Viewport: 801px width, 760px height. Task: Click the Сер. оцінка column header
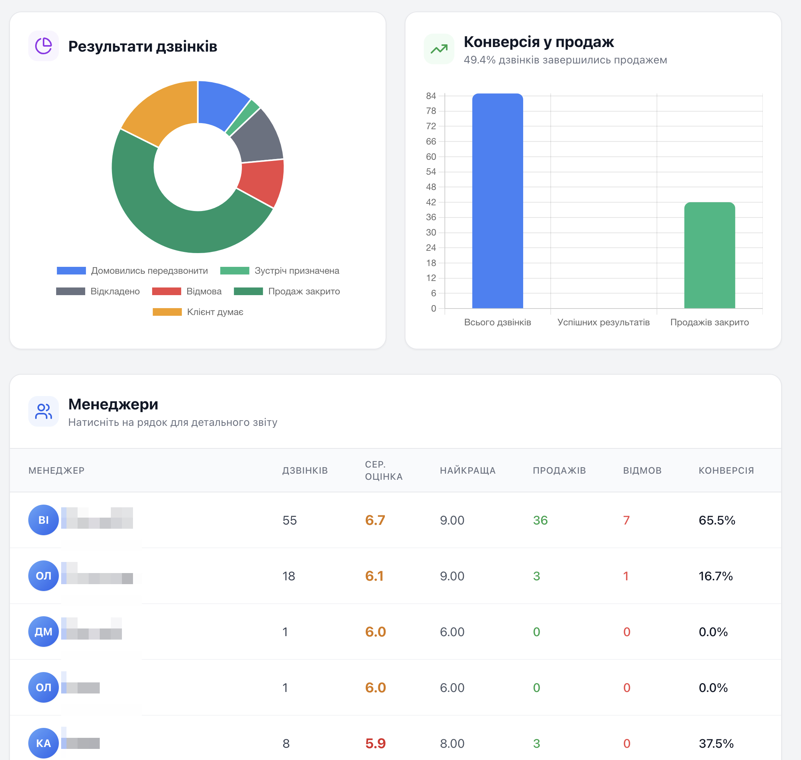(383, 470)
